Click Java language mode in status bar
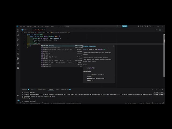This screenshot has height=129, width=172. (x=149, y=103)
